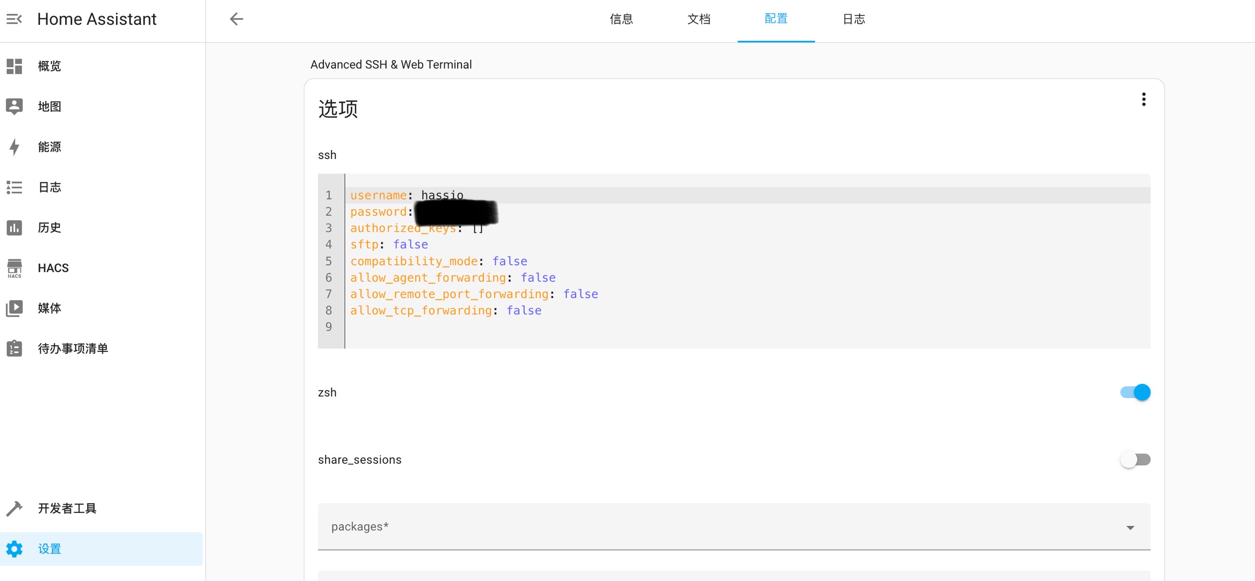Image resolution: width=1255 pixels, height=581 pixels.
Task: Open the 能源 energy lightning icon
Action: click(x=14, y=147)
